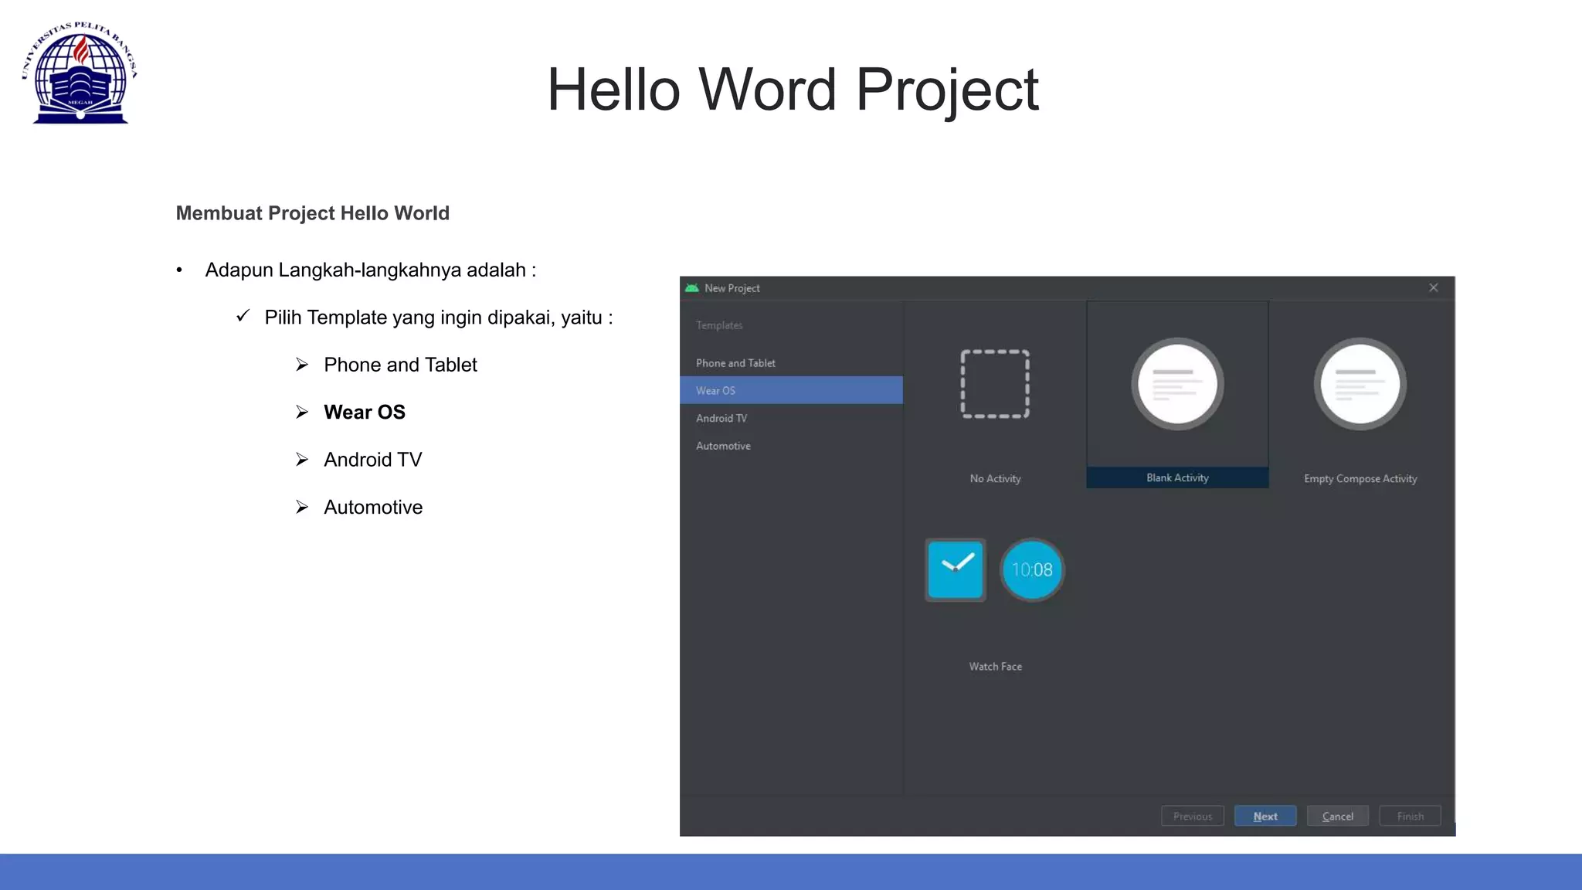The width and height of the screenshot is (1582, 890).
Task: Click the Blank Activity label
Action: [1177, 477]
